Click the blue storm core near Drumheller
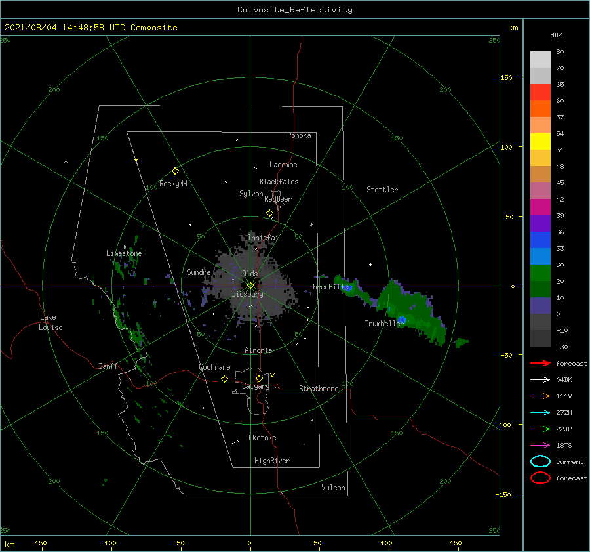 pos(402,320)
